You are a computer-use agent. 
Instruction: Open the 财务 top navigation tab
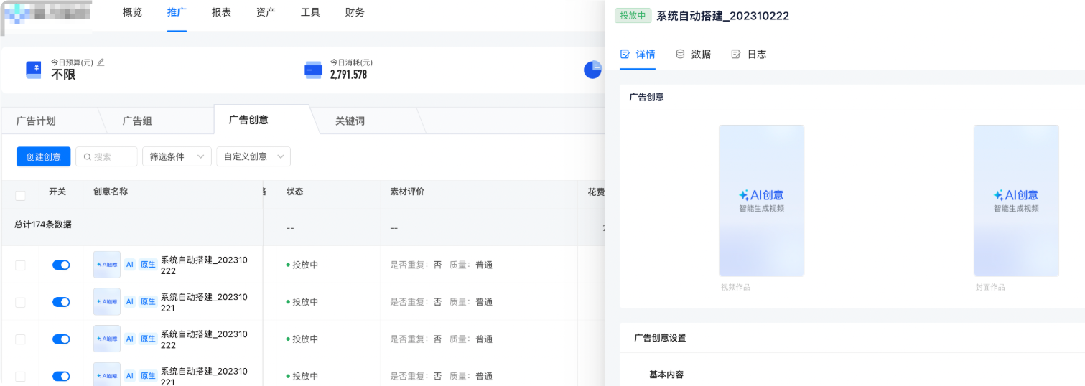pos(355,12)
